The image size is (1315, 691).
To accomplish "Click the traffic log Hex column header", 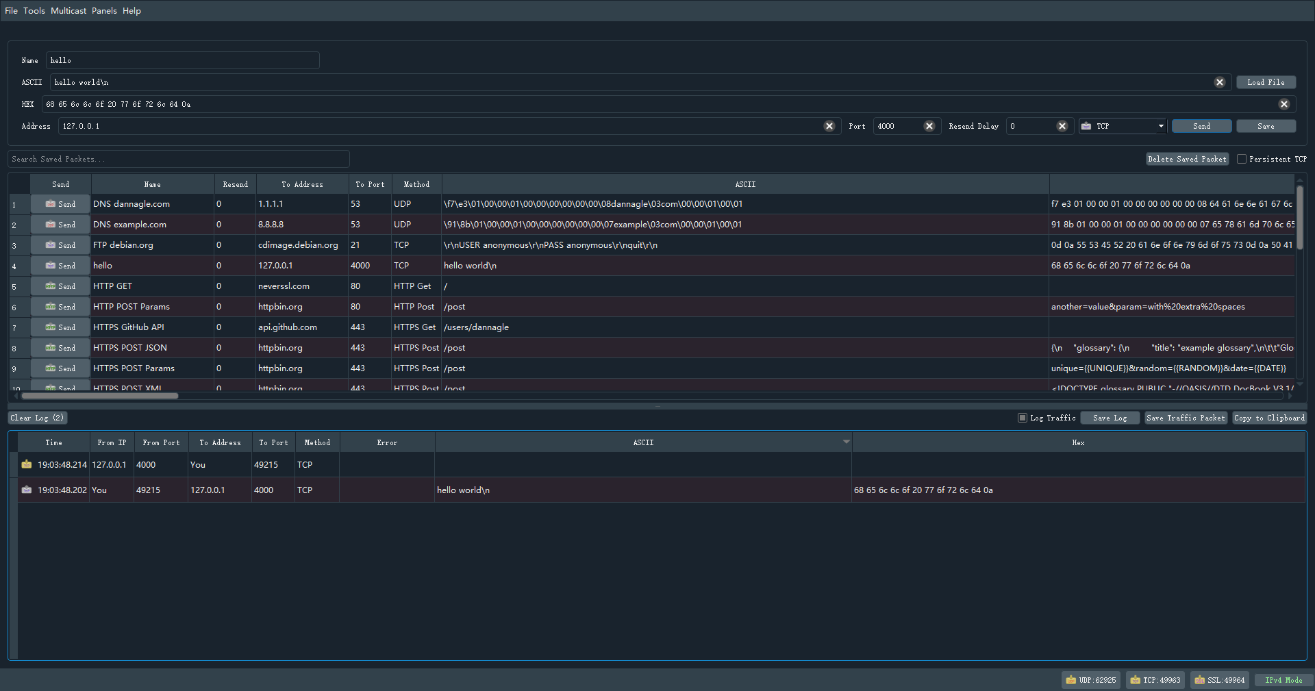I will pyautogui.click(x=1078, y=442).
